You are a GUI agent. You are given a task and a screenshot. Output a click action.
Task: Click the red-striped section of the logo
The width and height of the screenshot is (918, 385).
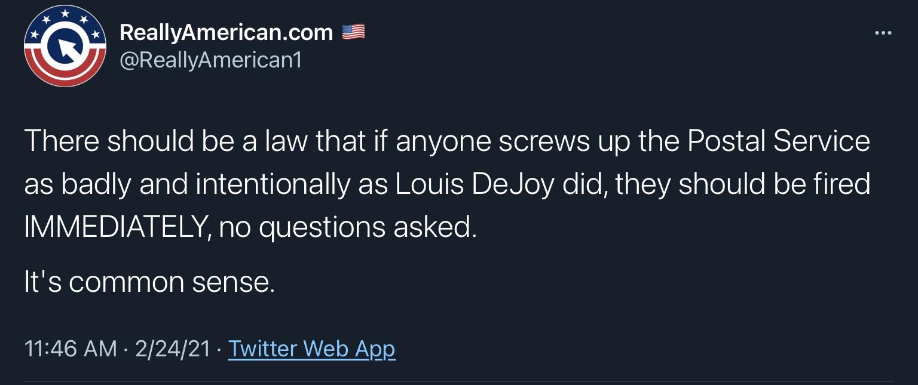coord(65,78)
